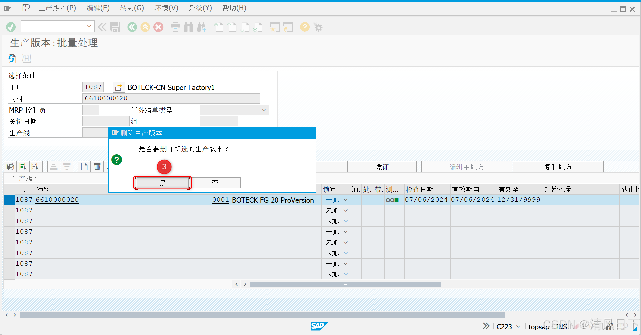Click the Find binoculars icon
Viewport: 641px width, 335px height.
pyautogui.click(x=189, y=27)
